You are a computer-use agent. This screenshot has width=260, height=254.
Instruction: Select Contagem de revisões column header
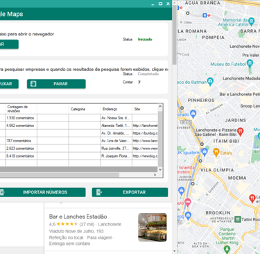click(x=21, y=109)
